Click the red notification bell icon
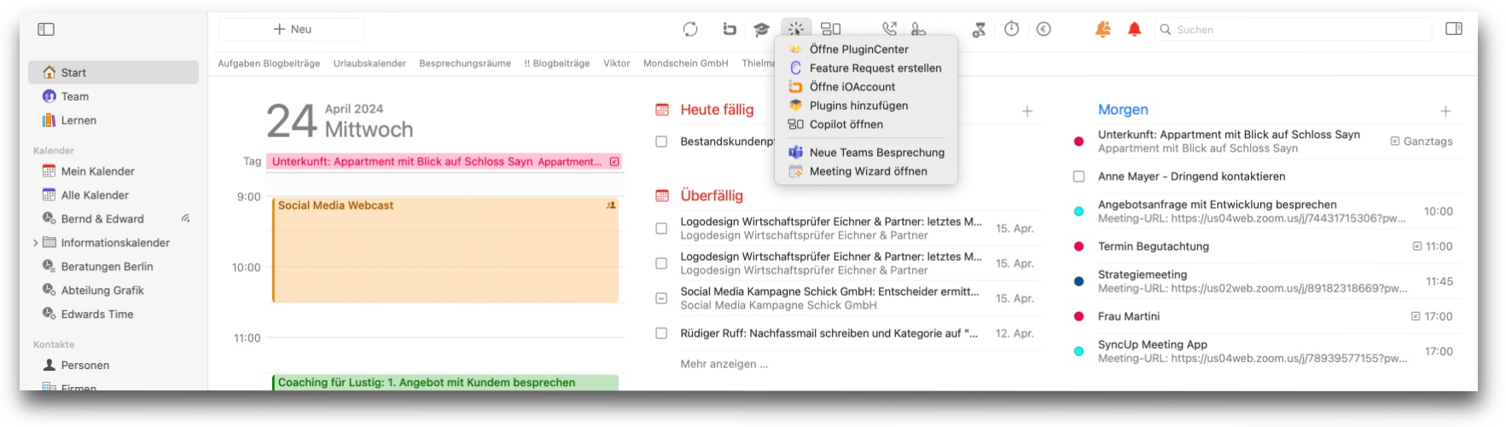This screenshot has height=427, width=1506. click(1134, 29)
